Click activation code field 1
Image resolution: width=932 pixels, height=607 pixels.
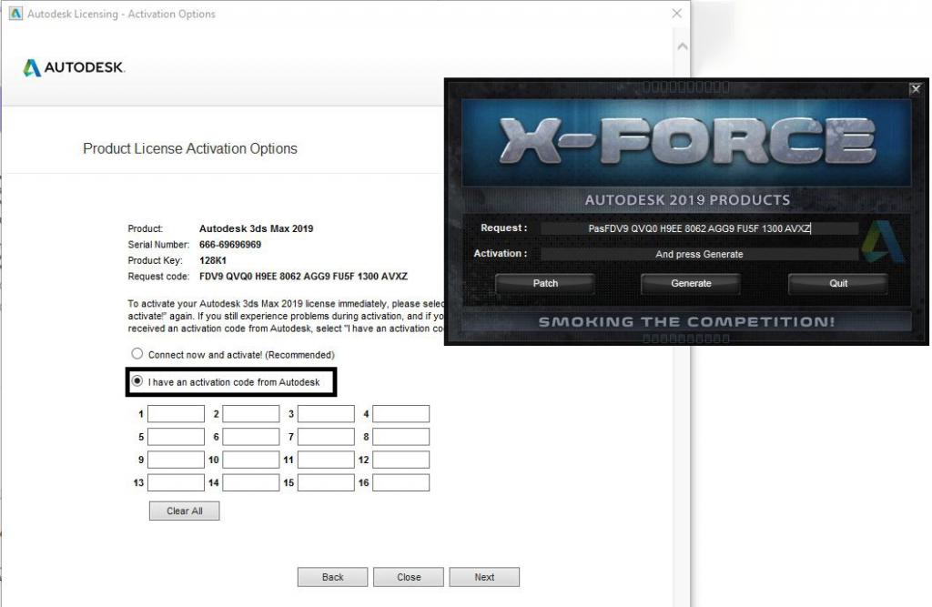(176, 414)
